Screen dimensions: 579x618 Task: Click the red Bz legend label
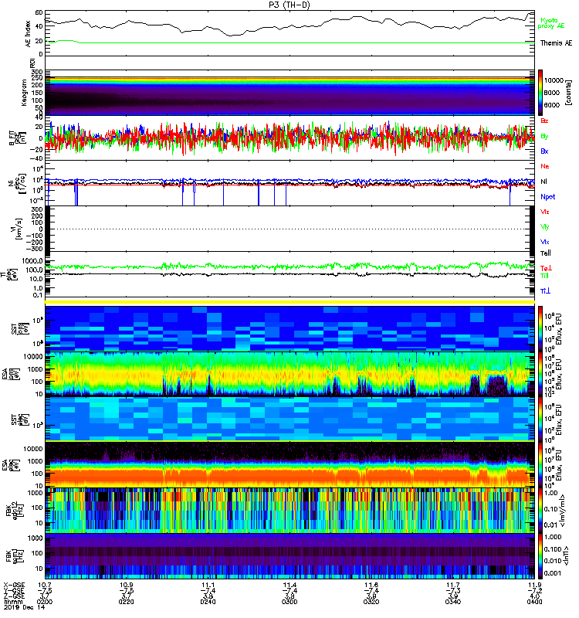(x=544, y=121)
